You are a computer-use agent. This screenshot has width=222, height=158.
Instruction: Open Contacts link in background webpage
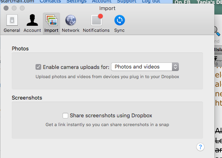[x=50, y=1]
